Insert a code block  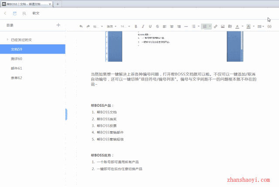(x=269, y=27)
